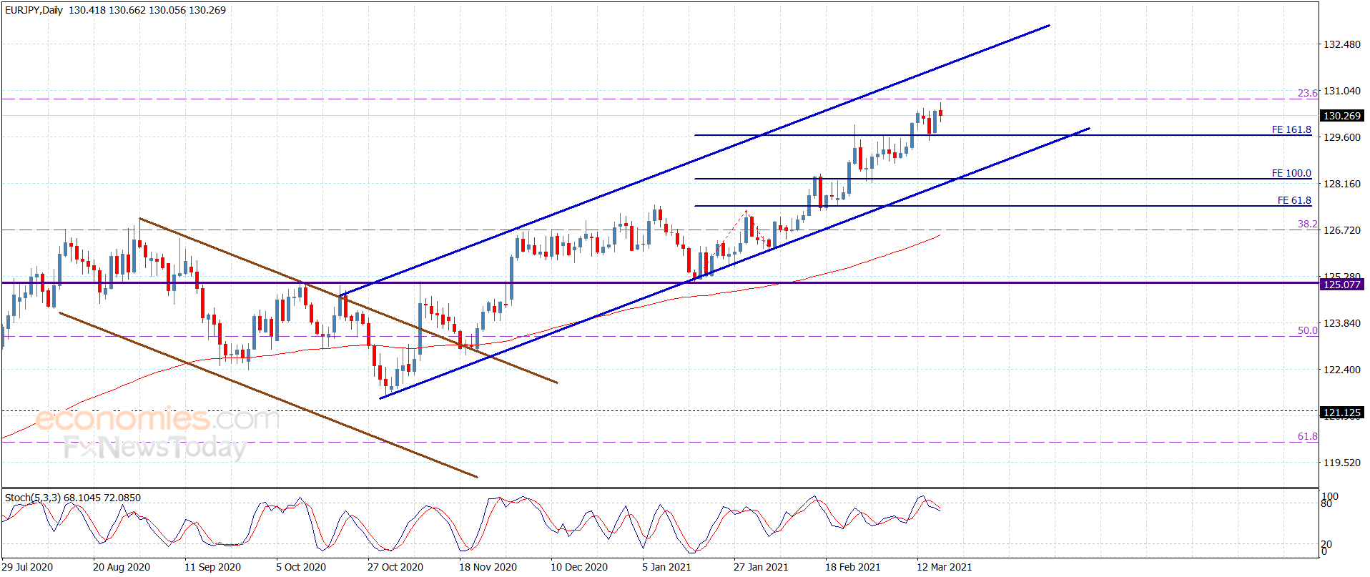This screenshot has width=1370, height=577.
Task: Click the 131.040 price axis value
Action: tap(1342, 91)
